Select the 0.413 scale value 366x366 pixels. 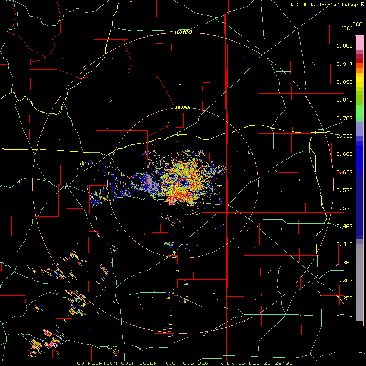[344, 244]
